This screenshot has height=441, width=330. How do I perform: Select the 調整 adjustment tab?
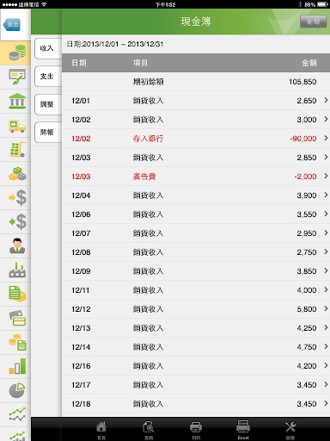[47, 104]
